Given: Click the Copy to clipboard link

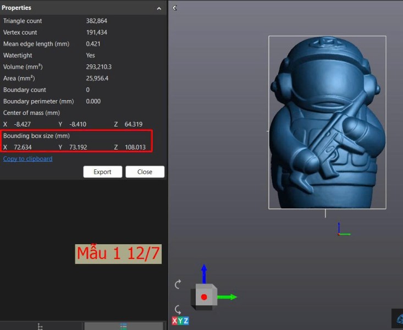Looking at the screenshot, I should click(27, 159).
